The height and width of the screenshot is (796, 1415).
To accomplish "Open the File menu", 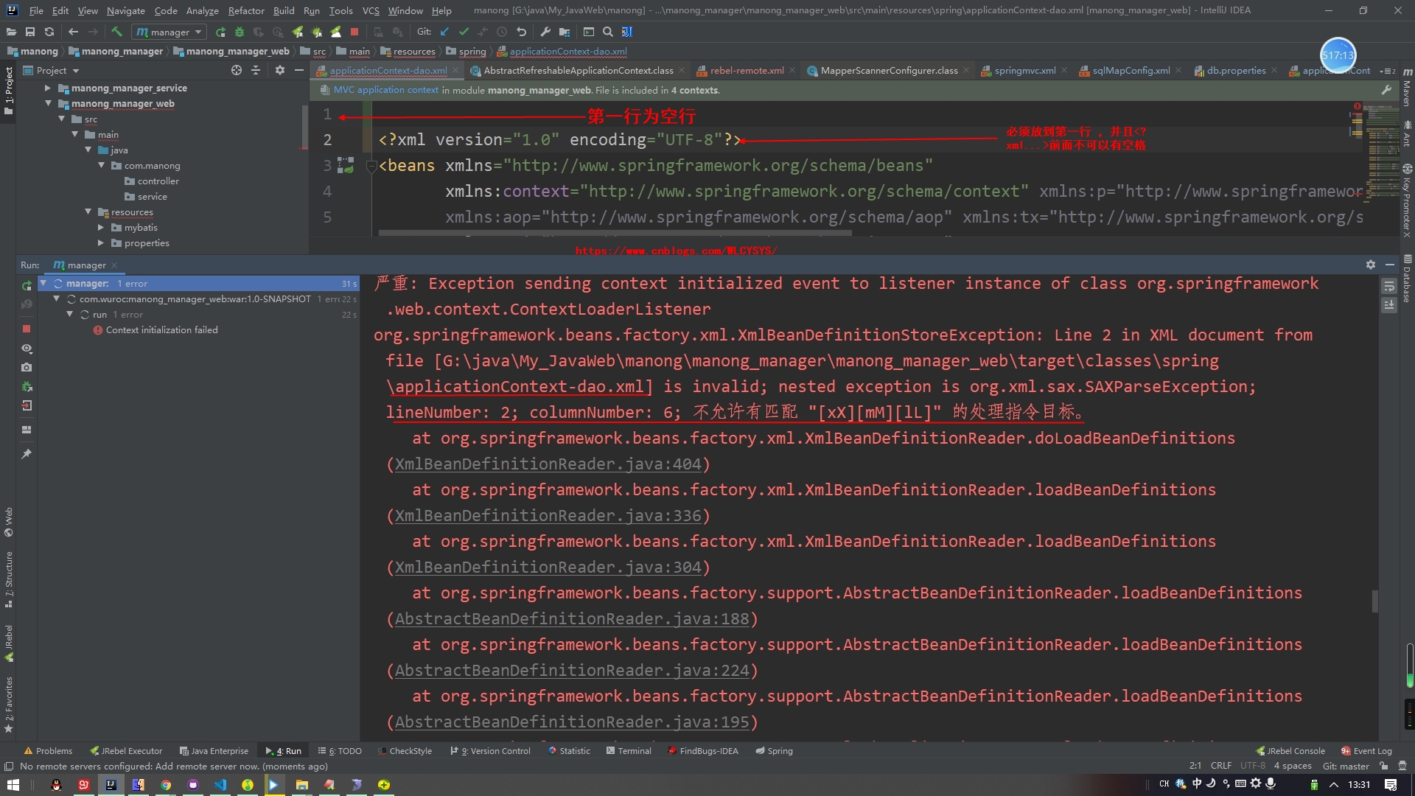I will pos(36,10).
